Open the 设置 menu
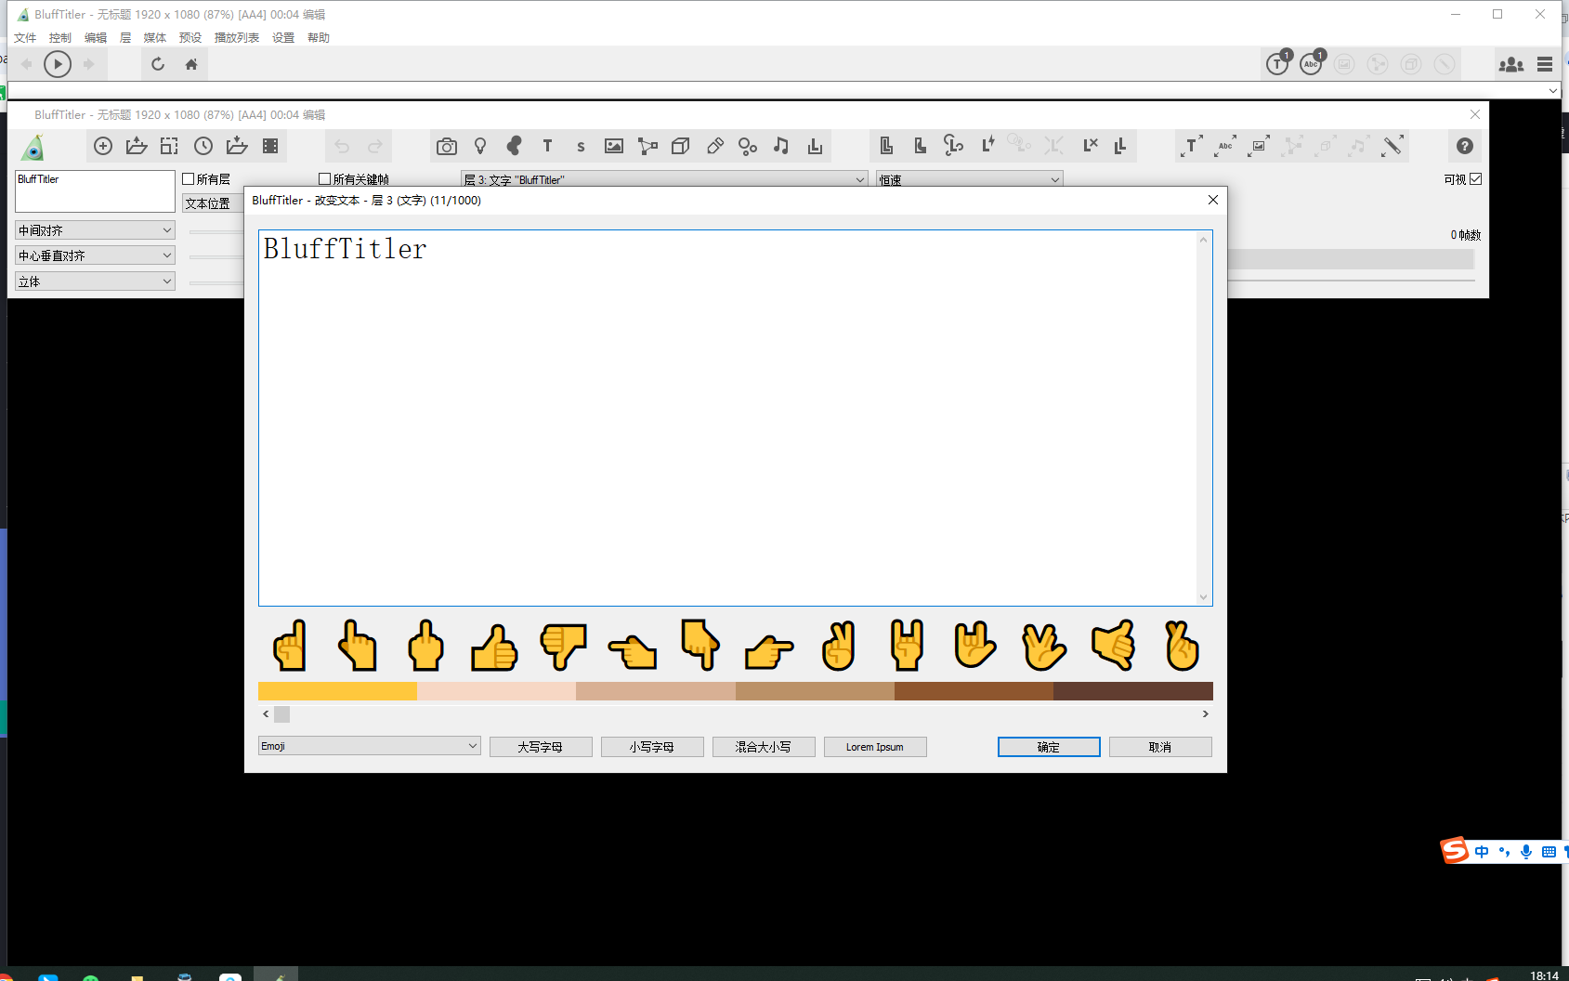 [283, 38]
